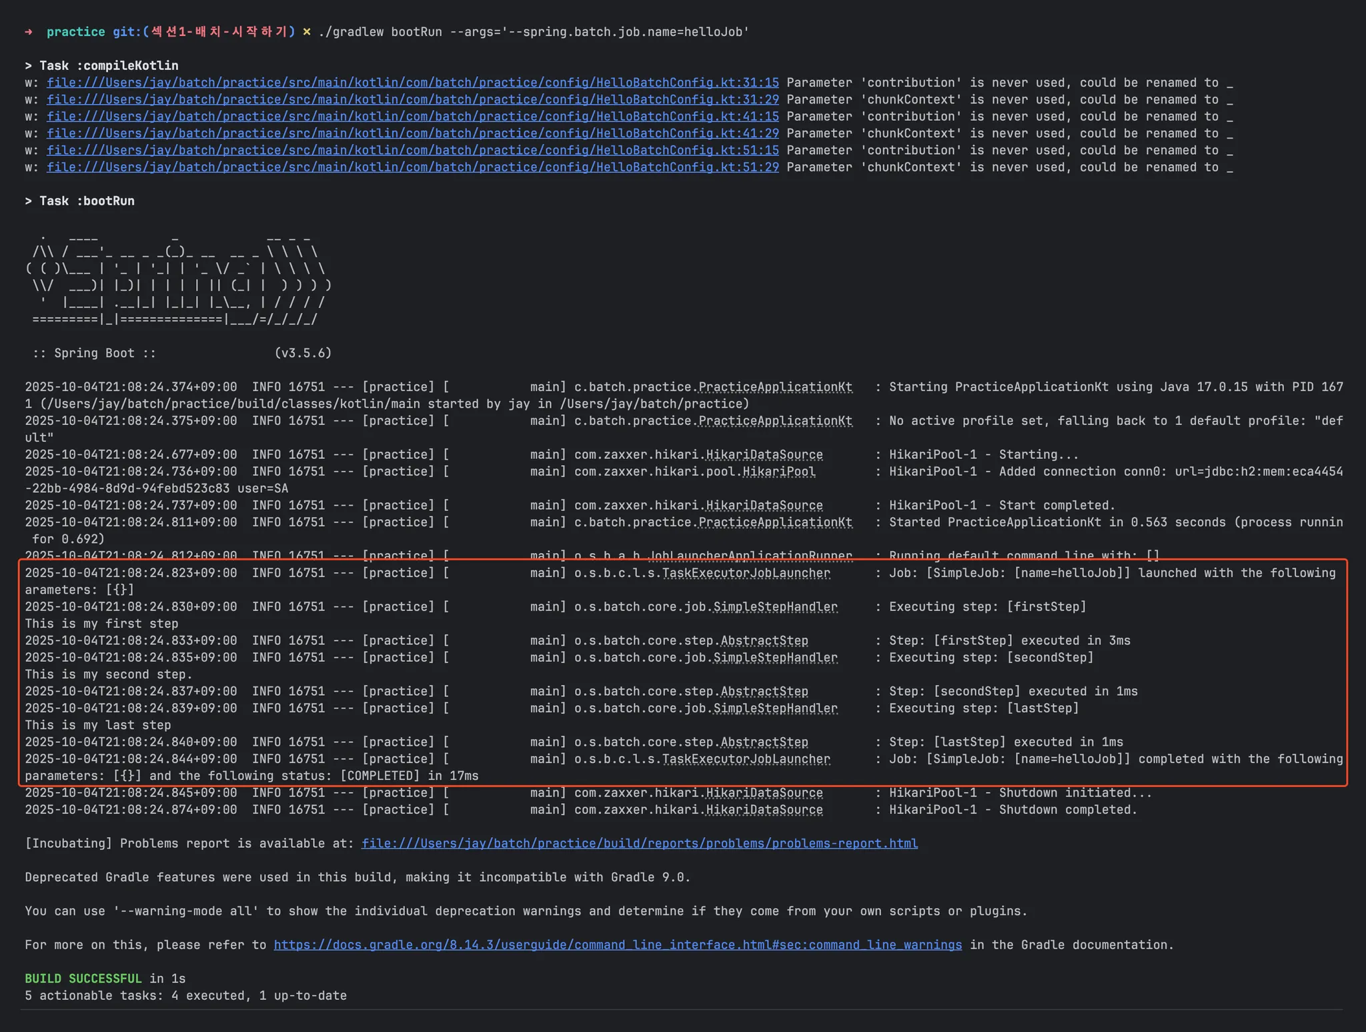Click the 'Executing step: [firstStep]' log message
The image size is (1366, 1032).
(987, 607)
